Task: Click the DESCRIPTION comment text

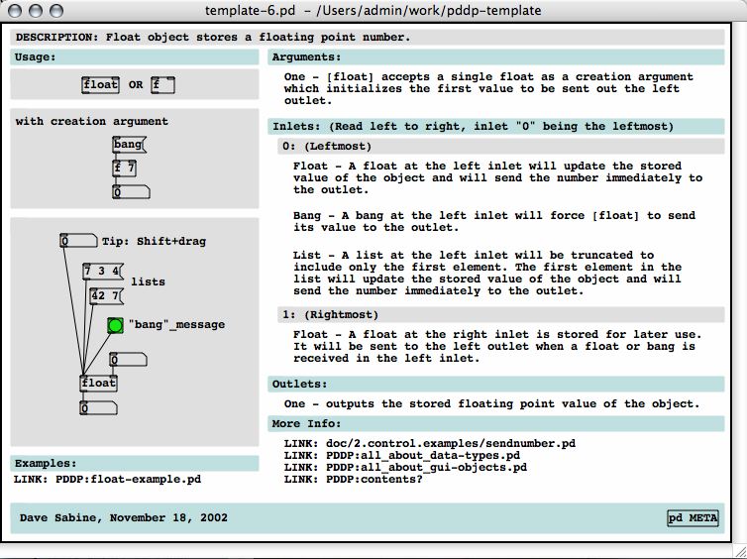Action: (x=213, y=38)
